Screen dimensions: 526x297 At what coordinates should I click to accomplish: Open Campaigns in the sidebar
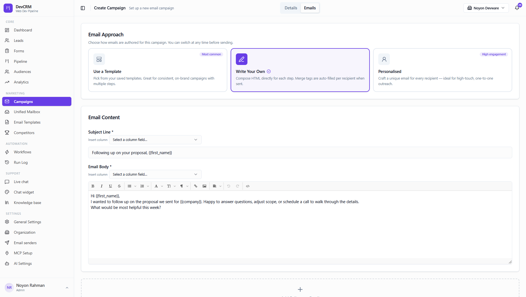(37, 102)
